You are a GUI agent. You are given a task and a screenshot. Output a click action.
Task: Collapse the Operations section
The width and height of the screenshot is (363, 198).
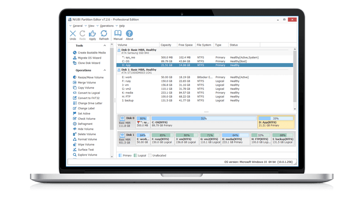(x=105, y=70)
